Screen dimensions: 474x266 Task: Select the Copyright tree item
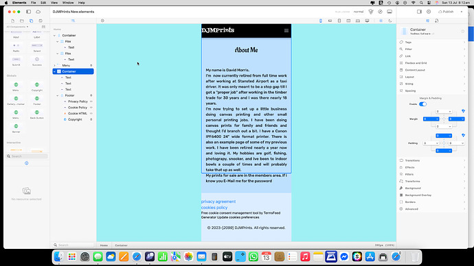75,119
